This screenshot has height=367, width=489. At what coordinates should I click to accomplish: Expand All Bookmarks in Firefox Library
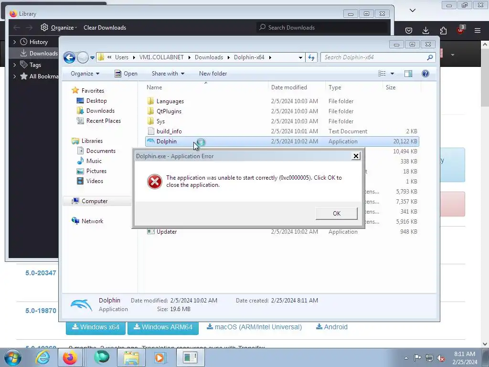[x=14, y=76]
